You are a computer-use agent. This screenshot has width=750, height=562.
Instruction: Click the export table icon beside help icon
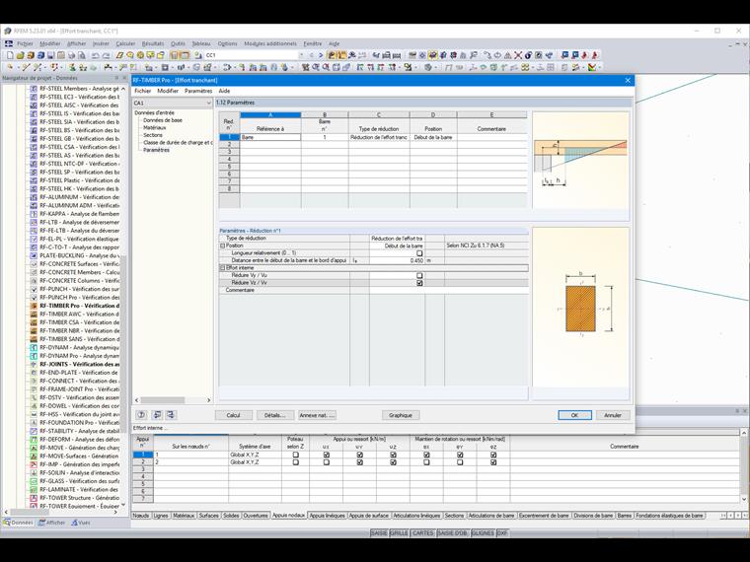point(157,415)
